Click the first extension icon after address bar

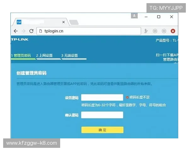pyautogui.click(x=146, y=31)
